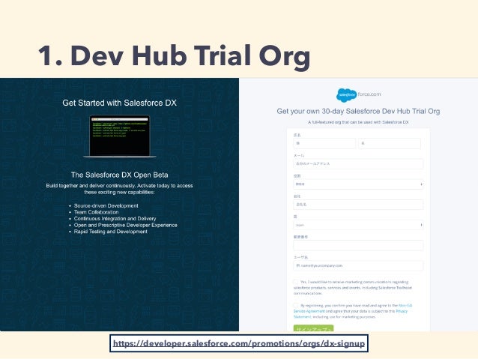This screenshot has width=478, height=359.
Task: Tick the agreement confirmation checkbox
Action: click(296, 305)
